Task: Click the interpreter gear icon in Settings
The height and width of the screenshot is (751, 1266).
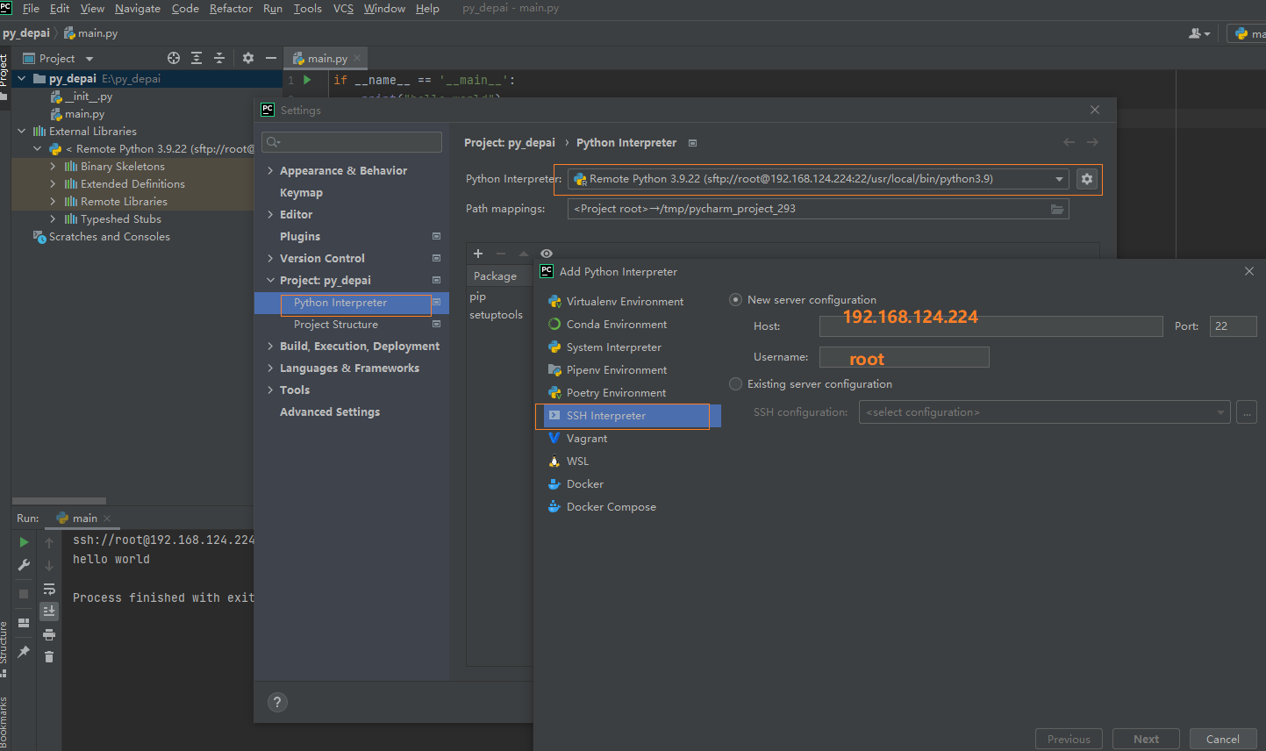Action: click(x=1087, y=179)
